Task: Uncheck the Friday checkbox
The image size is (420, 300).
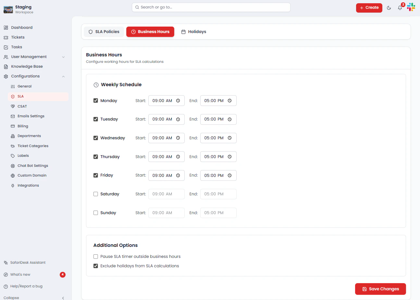Action: point(96,175)
